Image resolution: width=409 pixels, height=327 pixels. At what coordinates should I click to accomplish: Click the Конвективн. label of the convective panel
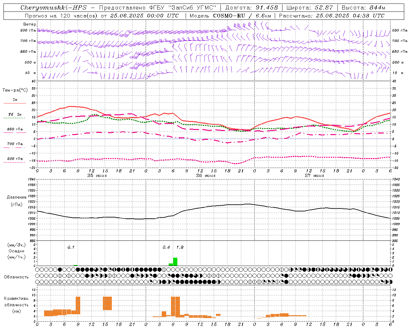[x=17, y=299]
